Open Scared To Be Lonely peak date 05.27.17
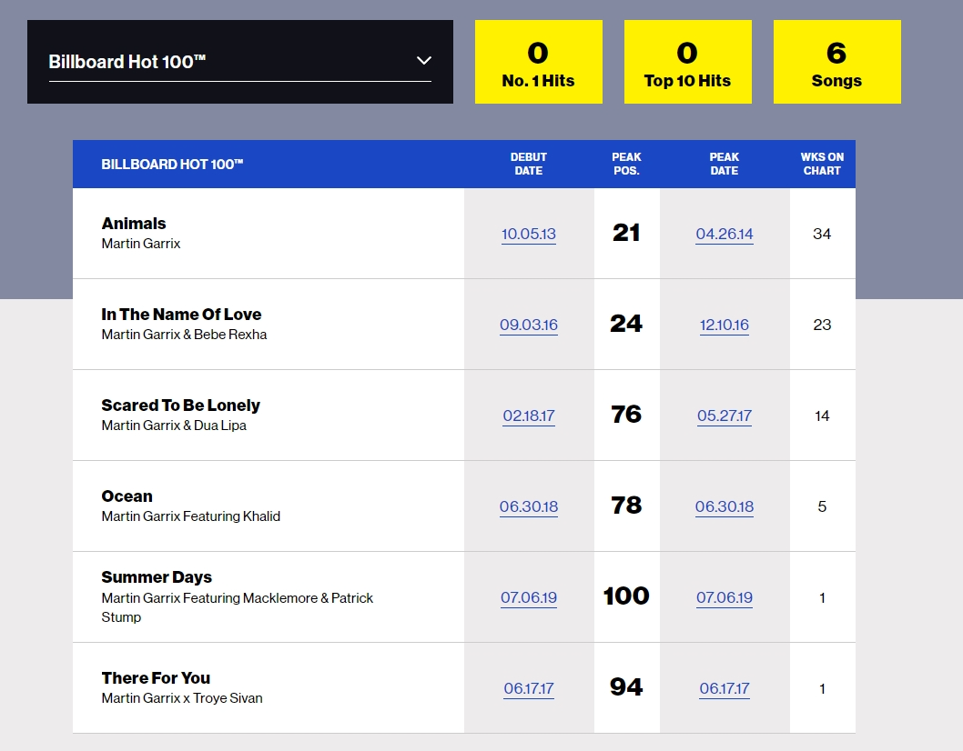 pos(725,416)
